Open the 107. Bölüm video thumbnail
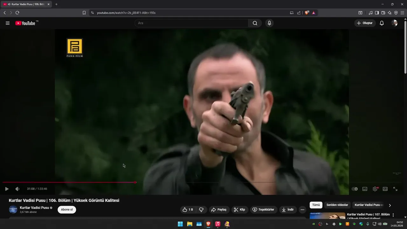The width and height of the screenshot is (407, 229). tap(328, 216)
